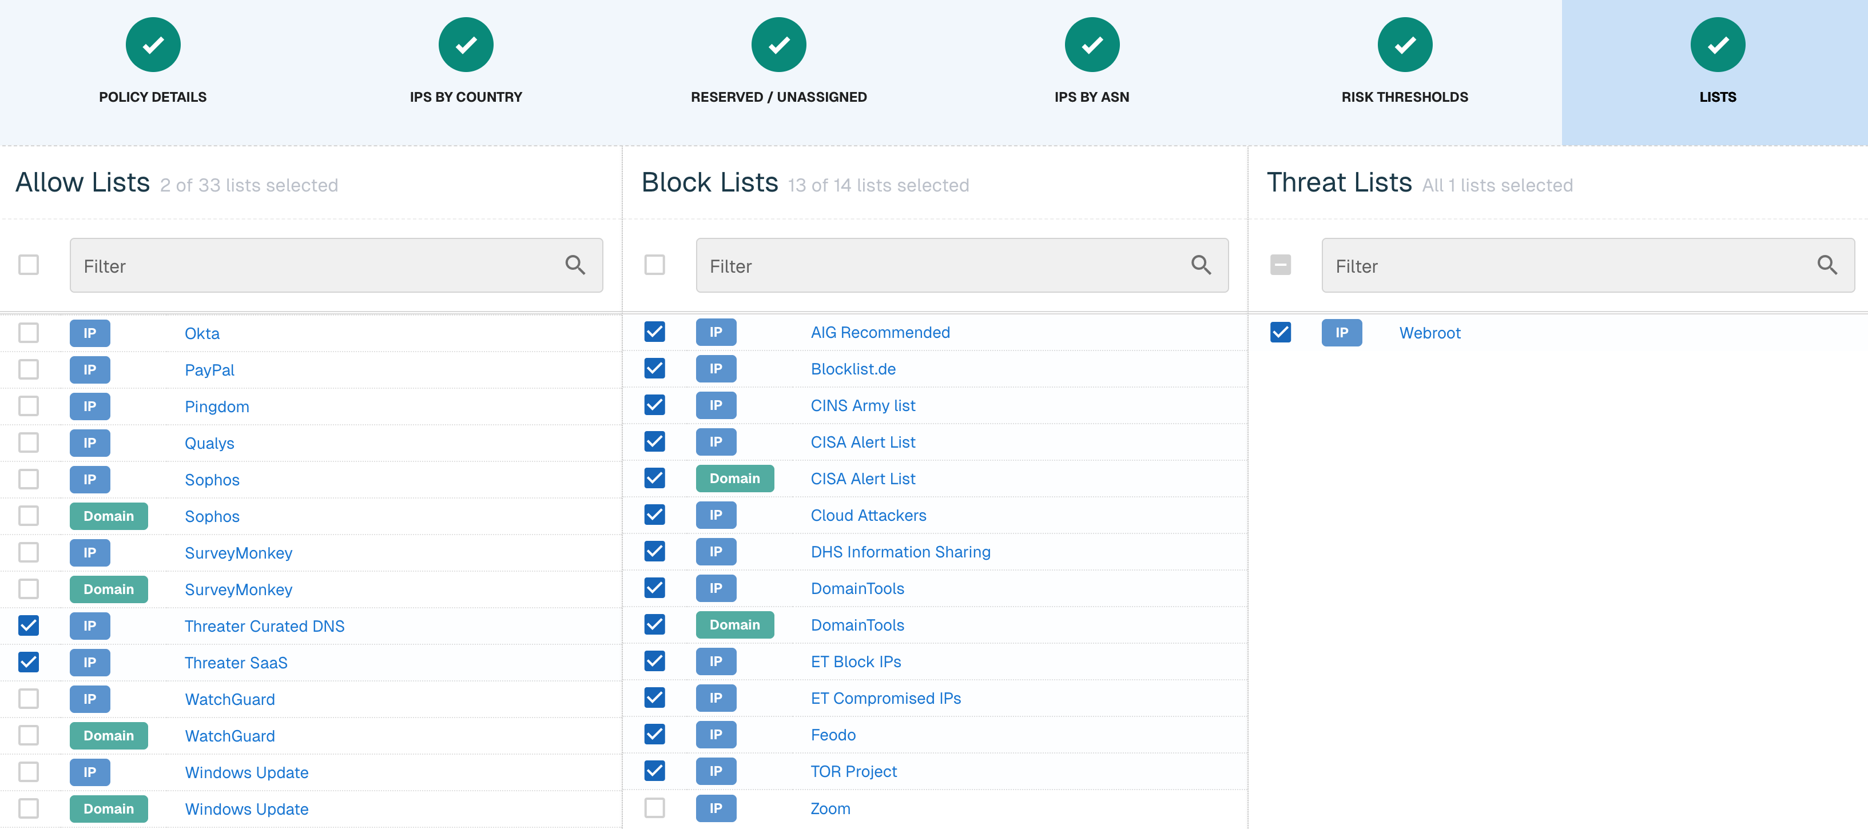Click the IP badge next to Cloud Attackers
The image size is (1868, 829).
click(x=716, y=515)
